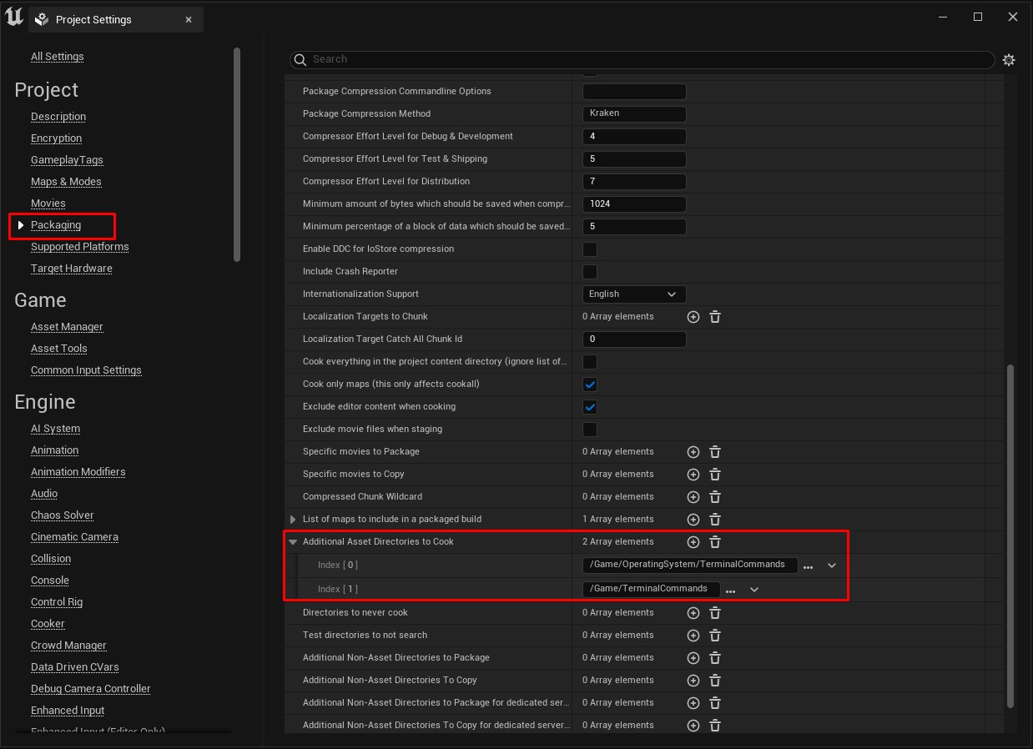Enable Exclude movie files when staging
Screen dimensions: 1033x749
coord(590,430)
